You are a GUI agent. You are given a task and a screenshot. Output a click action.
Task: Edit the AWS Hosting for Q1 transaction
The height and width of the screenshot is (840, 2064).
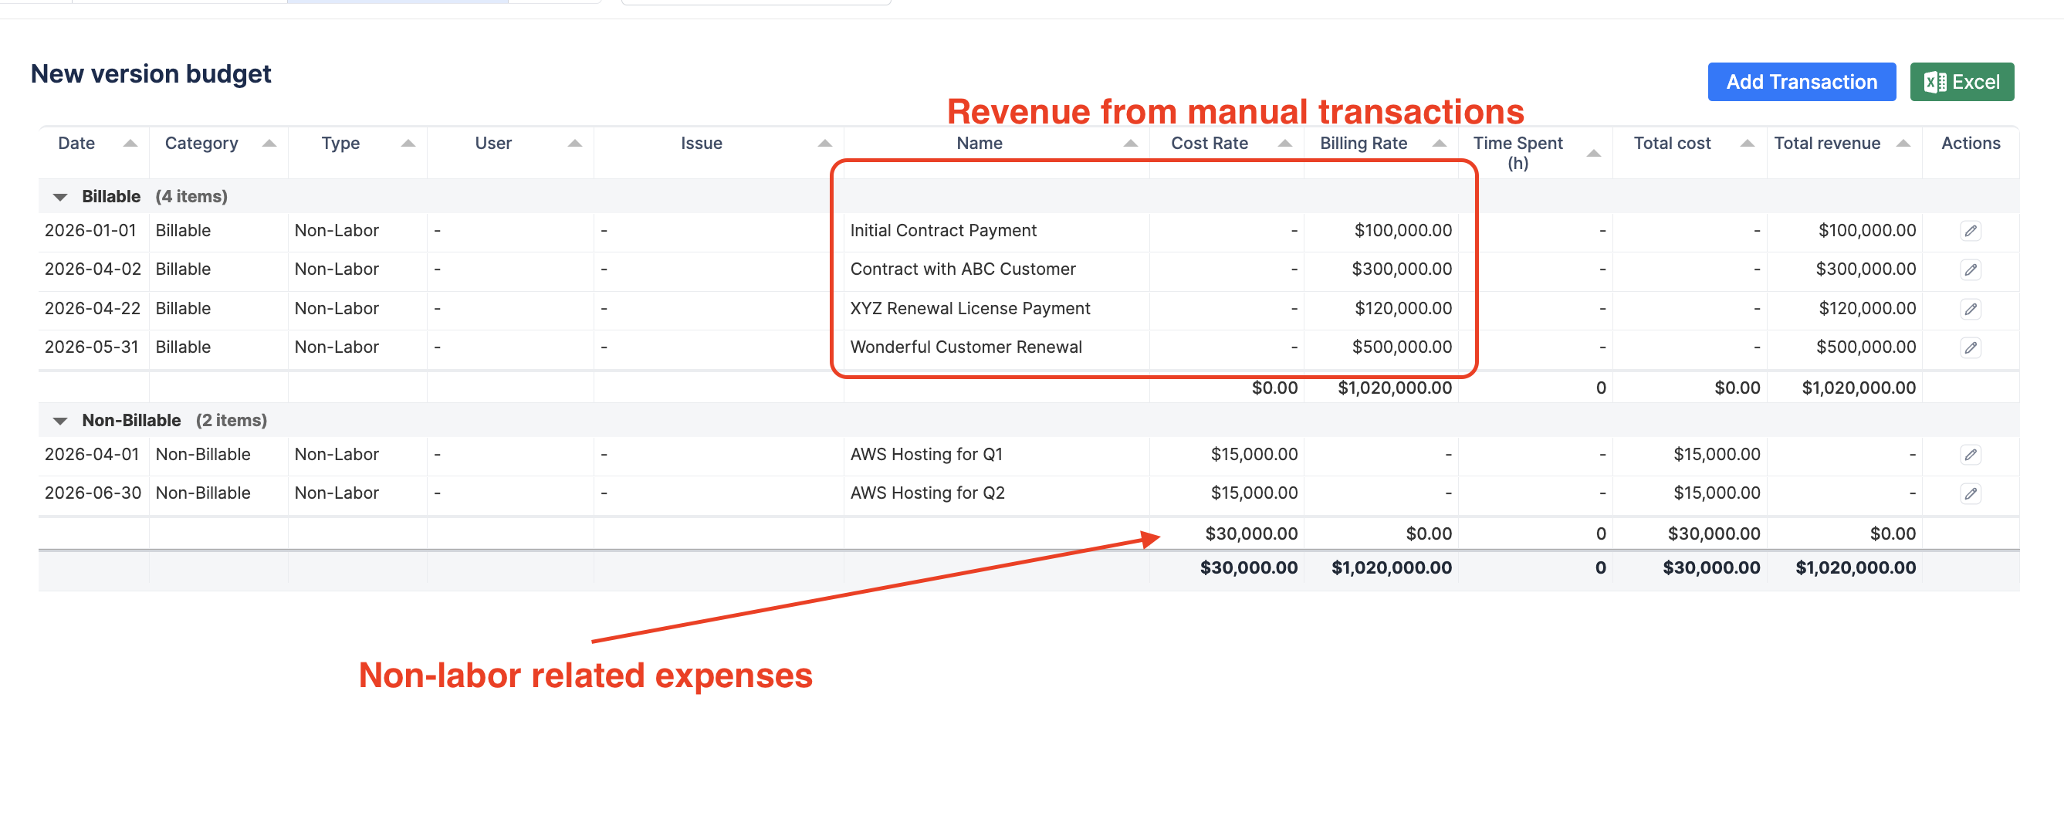pos(1971,455)
